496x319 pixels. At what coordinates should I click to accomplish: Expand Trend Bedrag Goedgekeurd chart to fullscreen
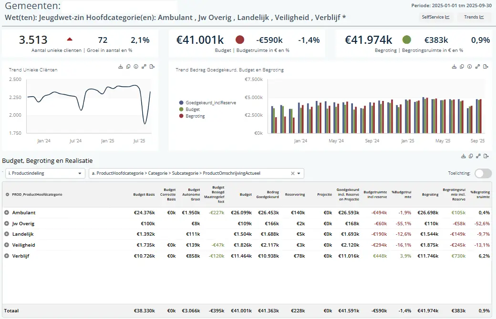477,67
